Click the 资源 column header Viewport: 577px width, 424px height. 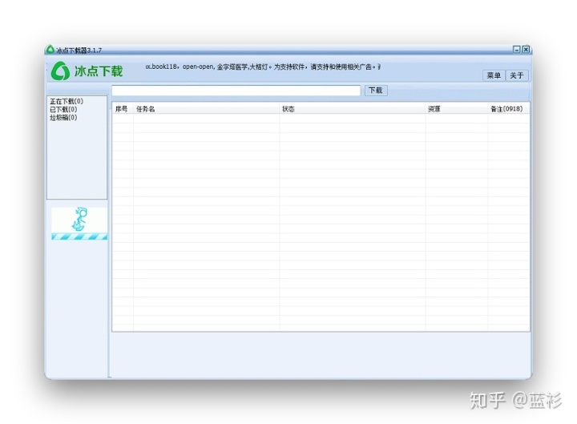tap(457, 109)
